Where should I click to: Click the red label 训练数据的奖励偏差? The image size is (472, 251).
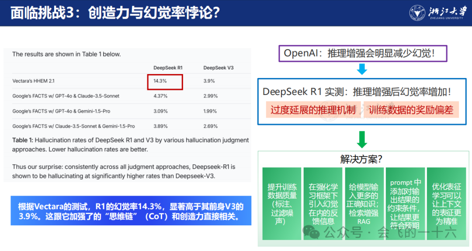411,110
